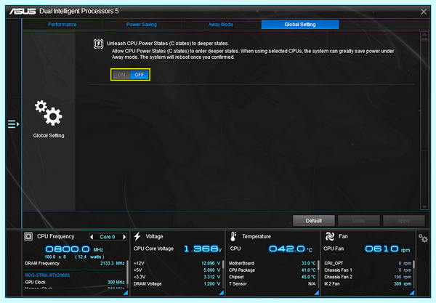
Task: Expand the CPU Frequency panel corner triangle
Action: click(126, 292)
